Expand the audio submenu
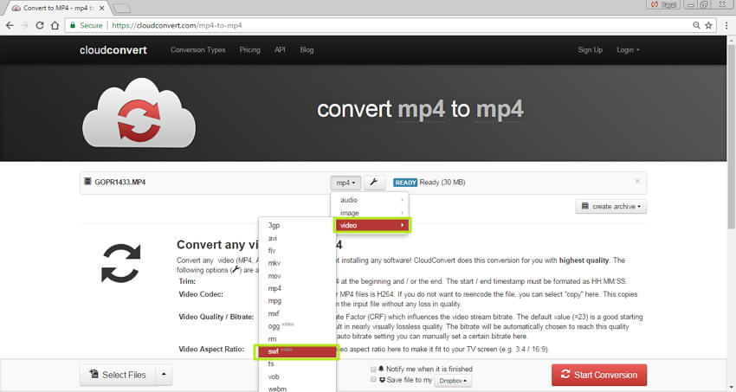The image size is (736, 392). coord(371,200)
